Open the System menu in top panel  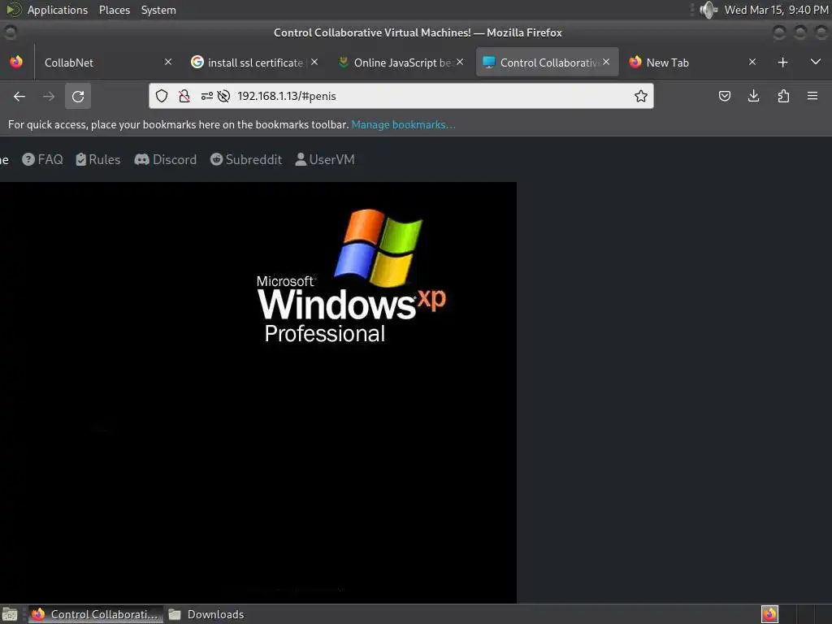point(158,10)
